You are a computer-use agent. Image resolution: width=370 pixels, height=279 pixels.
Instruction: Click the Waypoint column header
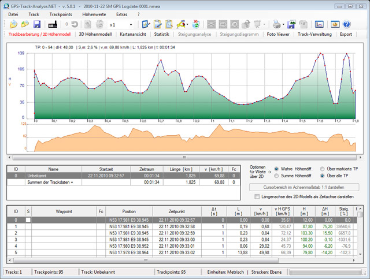[x=64, y=211]
